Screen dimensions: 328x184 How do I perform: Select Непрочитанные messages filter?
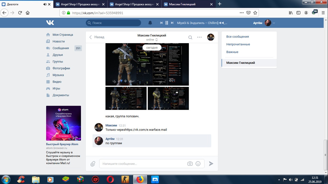click(x=238, y=44)
